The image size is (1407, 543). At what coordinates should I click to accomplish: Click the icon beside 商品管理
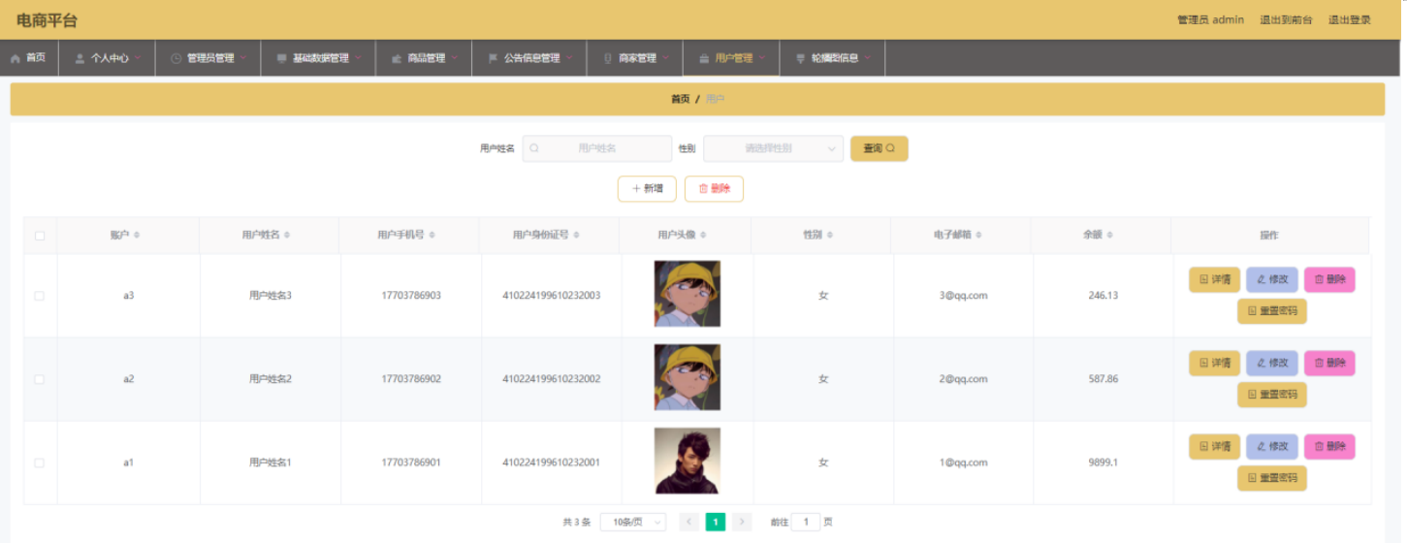[397, 58]
